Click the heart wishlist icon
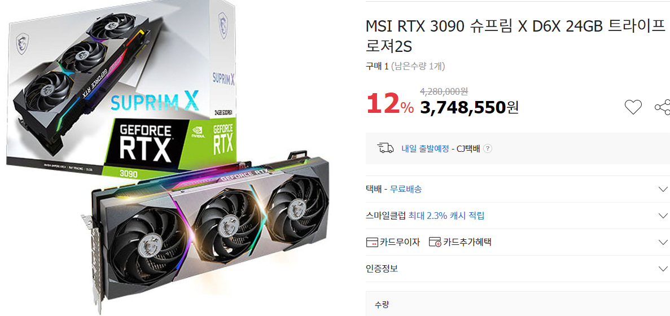This screenshot has width=670, height=316. pyautogui.click(x=633, y=107)
